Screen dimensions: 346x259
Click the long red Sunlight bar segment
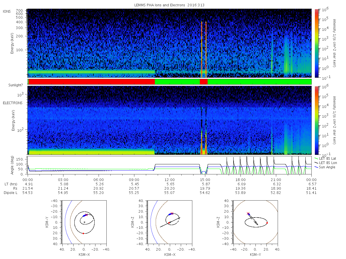coord(92,82)
